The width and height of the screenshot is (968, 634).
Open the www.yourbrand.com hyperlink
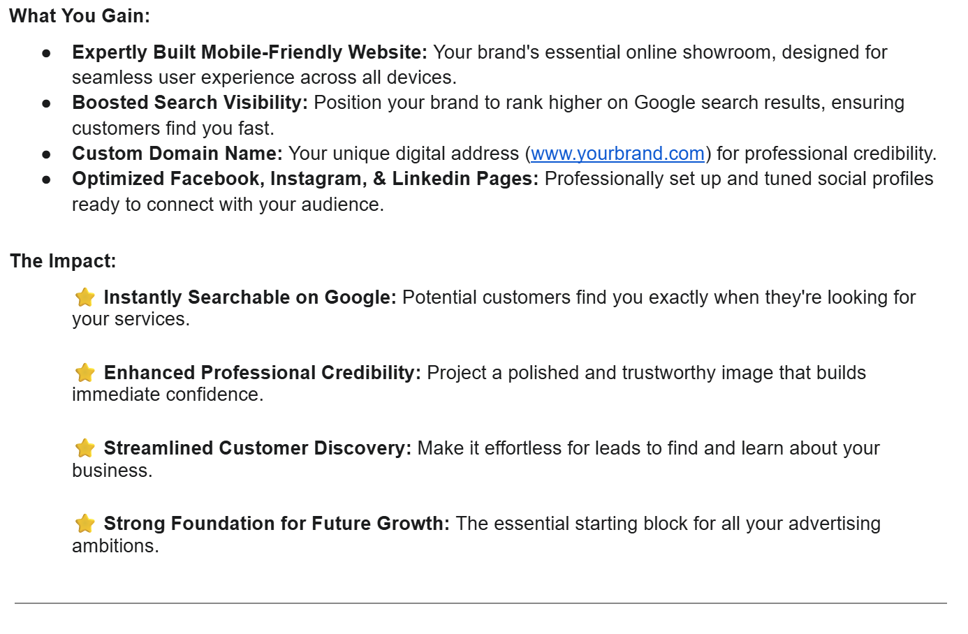(617, 154)
